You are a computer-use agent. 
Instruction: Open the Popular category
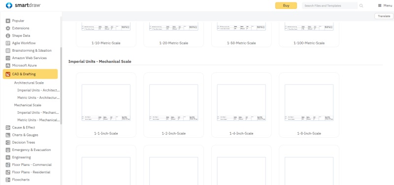point(18,21)
